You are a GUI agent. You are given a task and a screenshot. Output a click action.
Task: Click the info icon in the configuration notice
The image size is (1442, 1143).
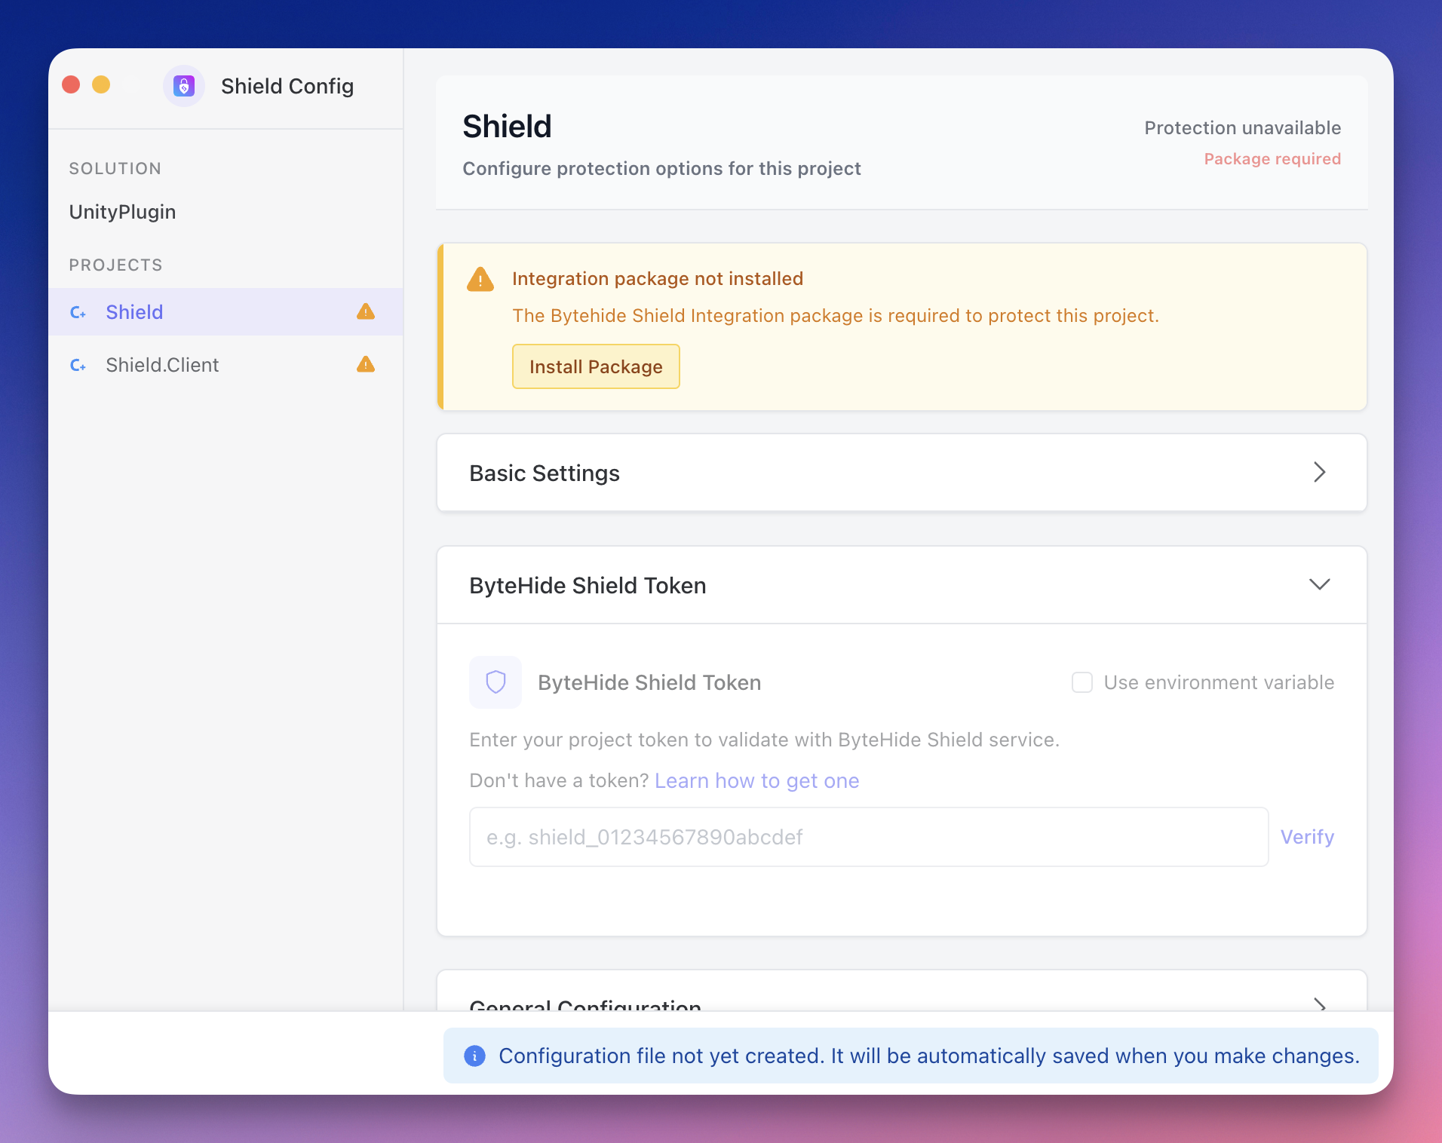[474, 1056]
